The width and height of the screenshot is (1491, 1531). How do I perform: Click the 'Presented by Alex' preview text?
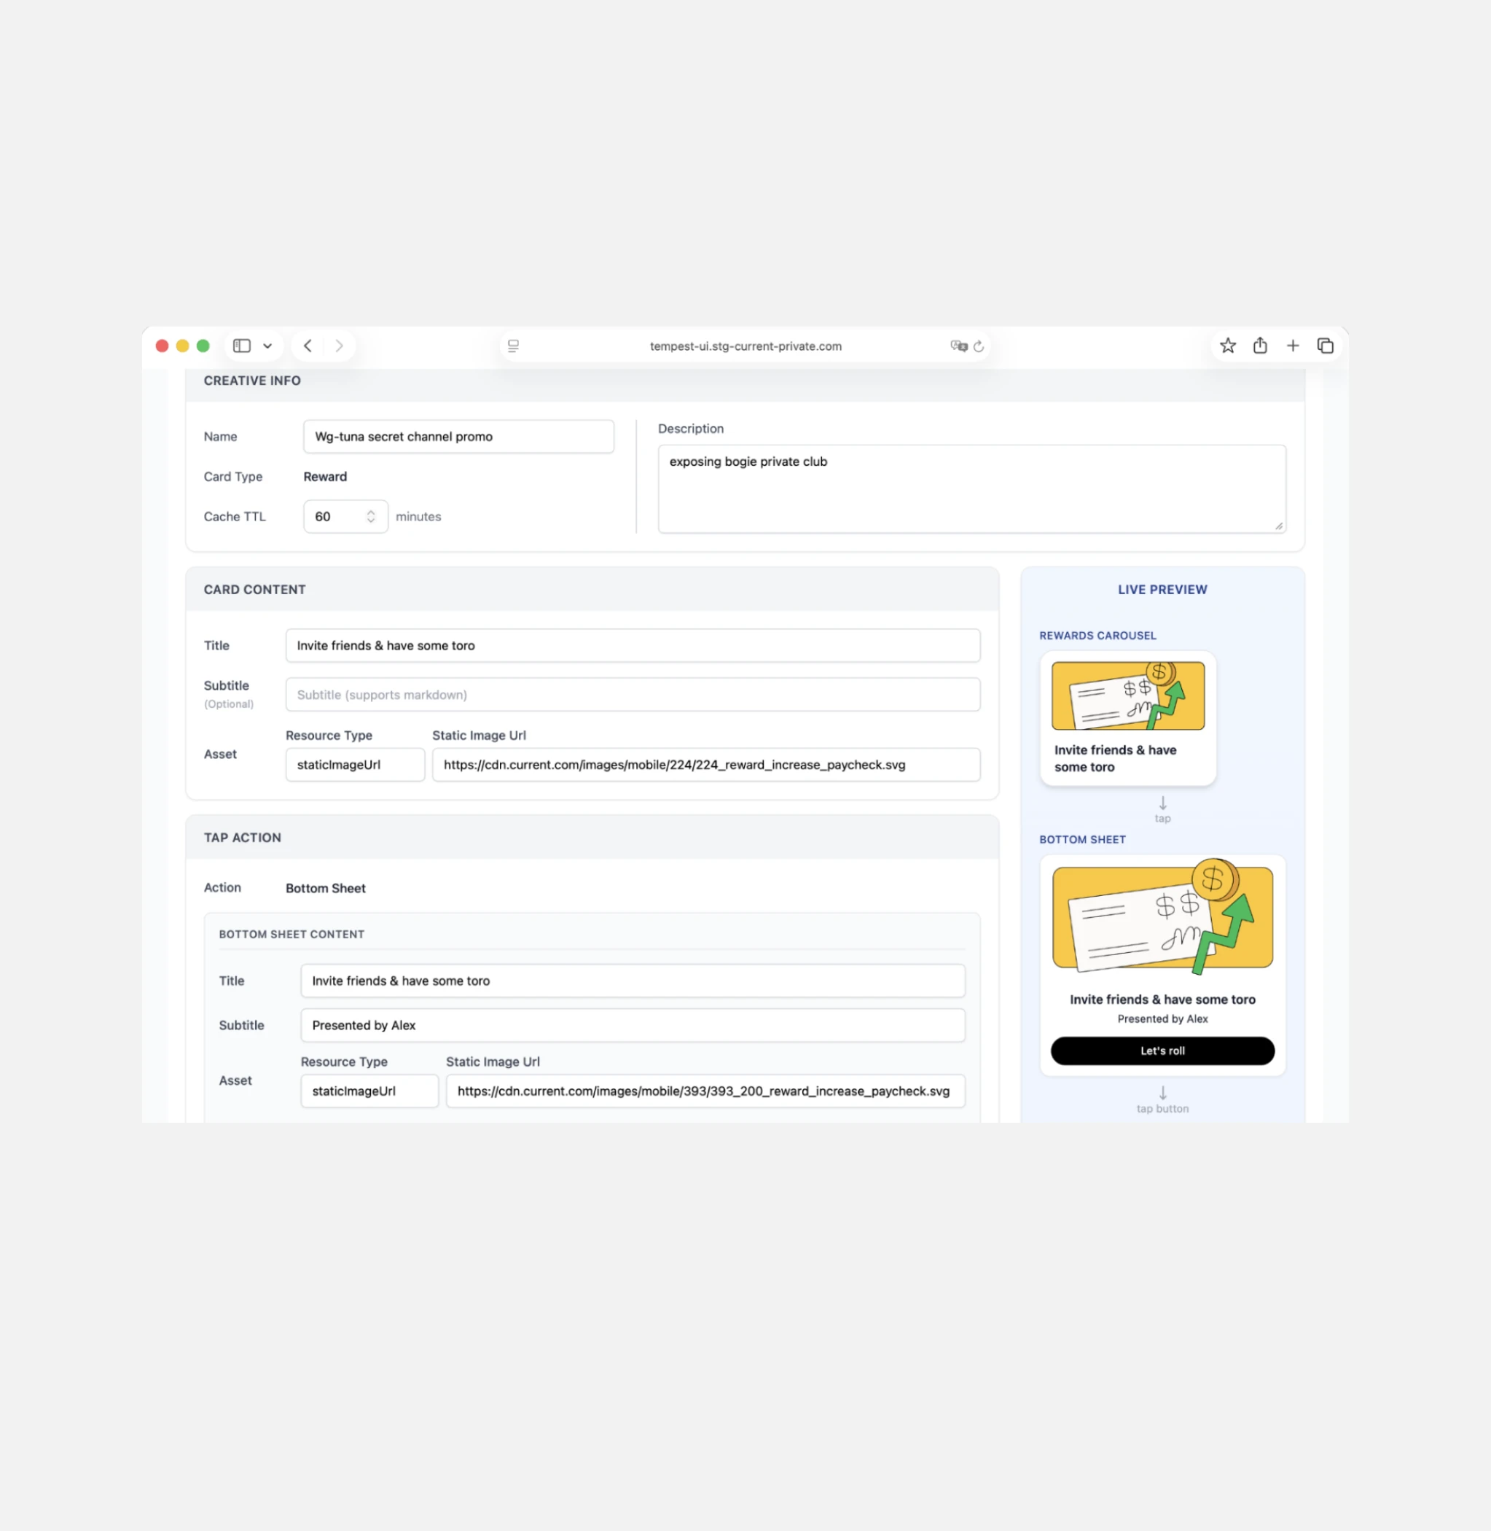tap(1162, 1019)
